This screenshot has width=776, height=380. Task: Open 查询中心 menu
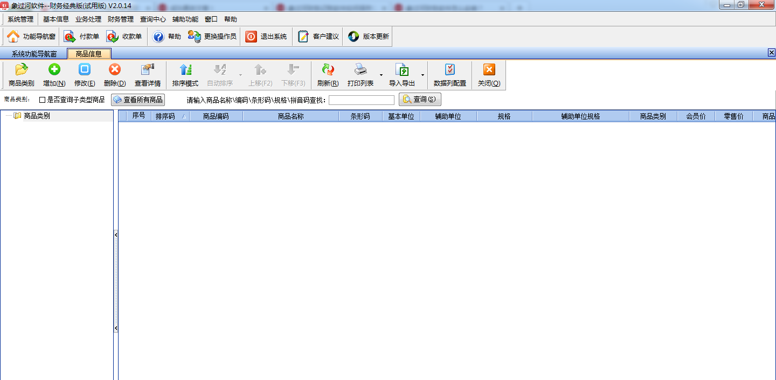153,19
